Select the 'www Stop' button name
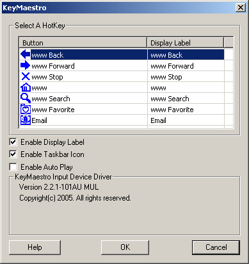The image size is (249, 264). [x=47, y=77]
